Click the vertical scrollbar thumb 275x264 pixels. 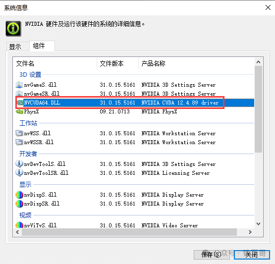pyautogui.click(x=258, y=109)
